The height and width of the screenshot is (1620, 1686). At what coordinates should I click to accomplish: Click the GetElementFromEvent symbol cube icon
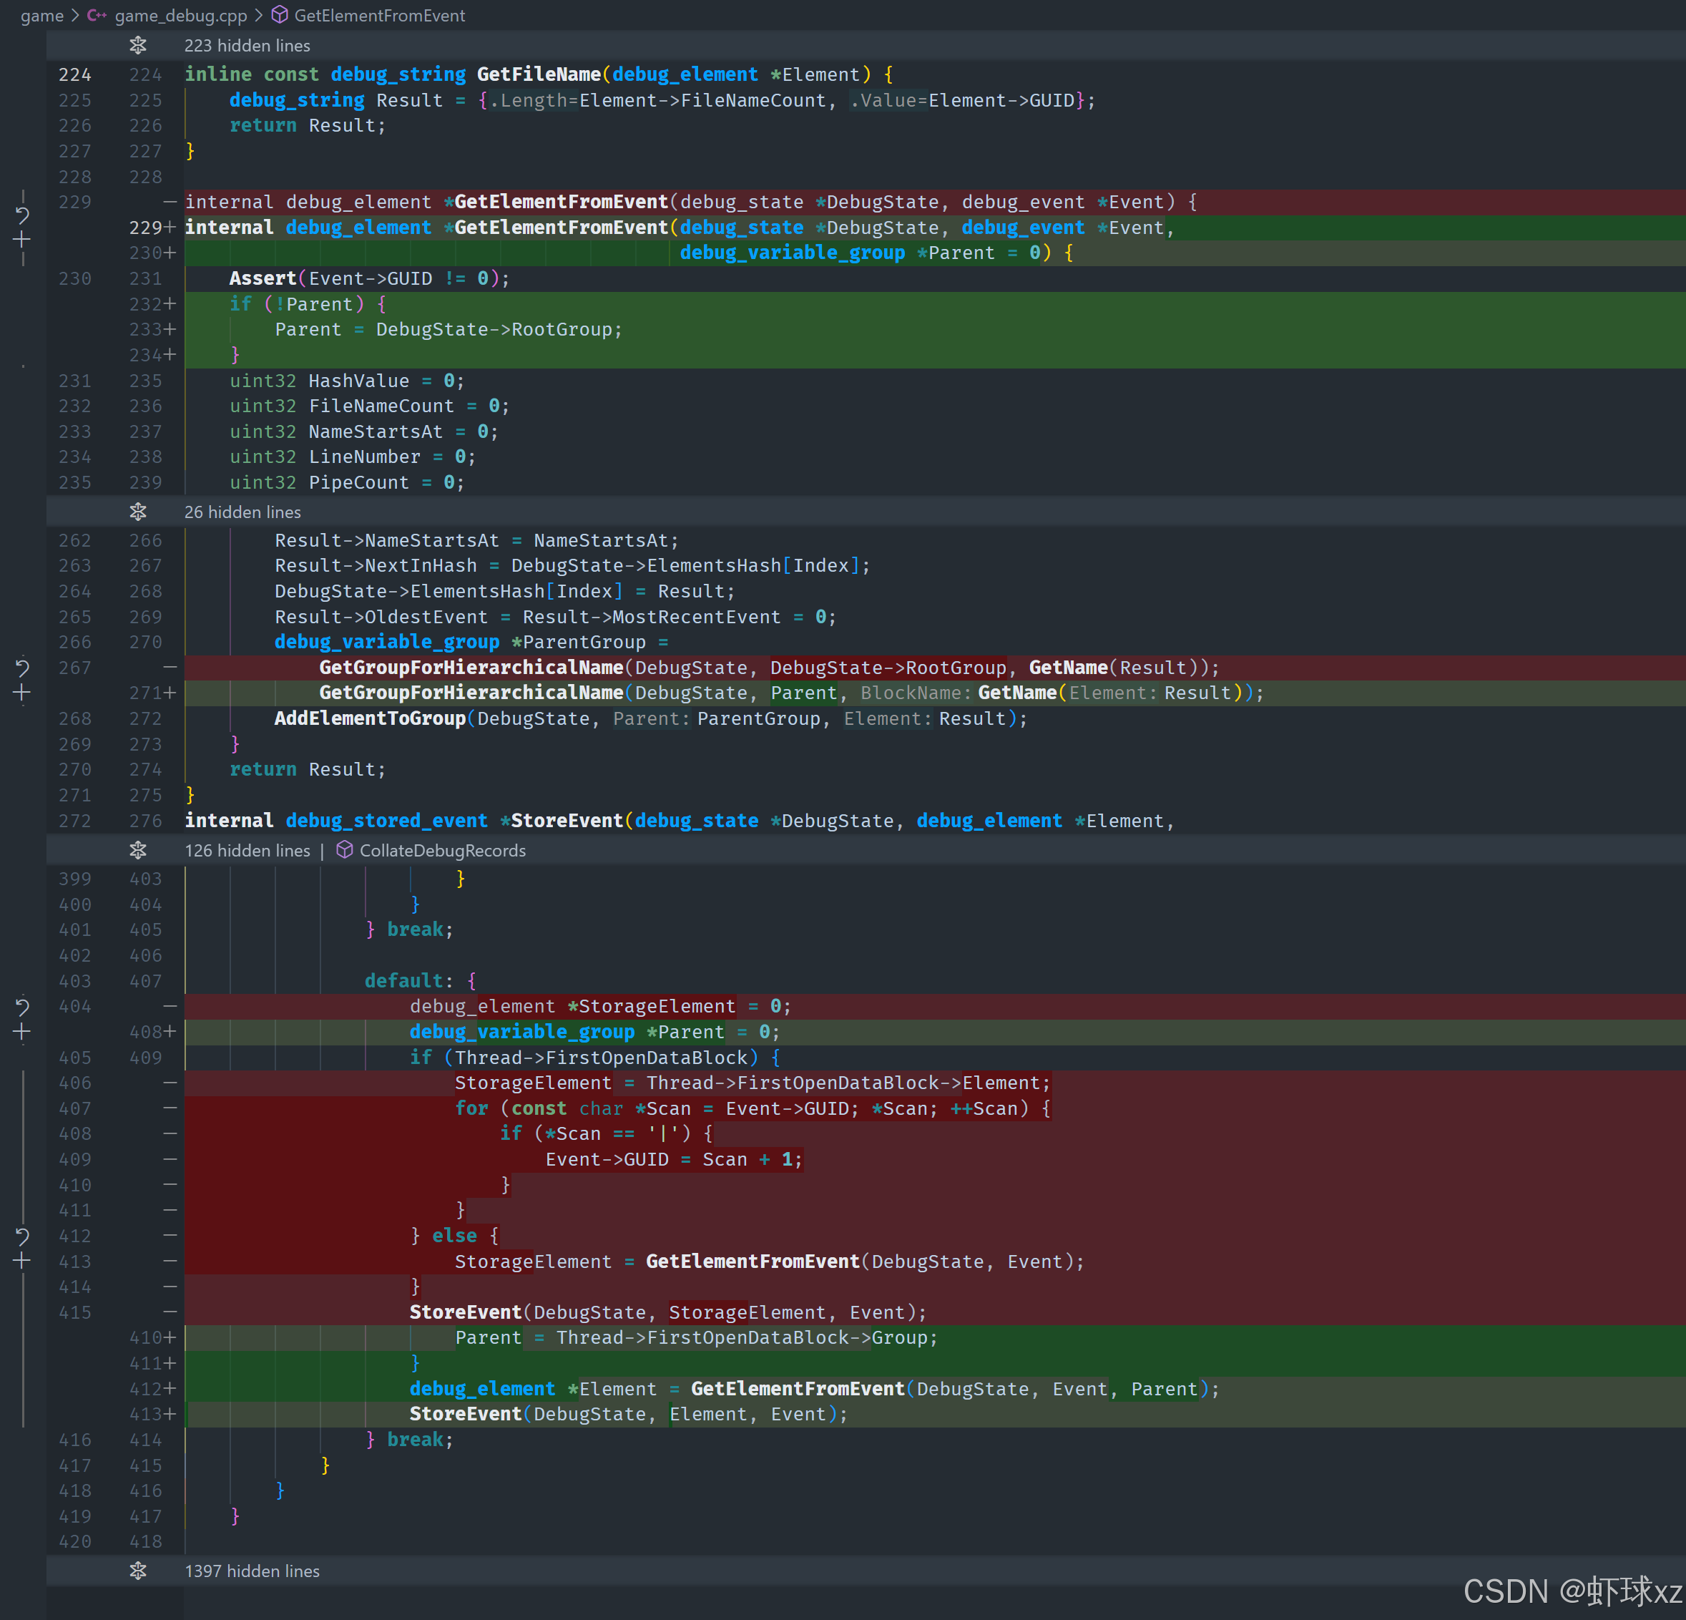pyautogui.click(x=280, y=16)
